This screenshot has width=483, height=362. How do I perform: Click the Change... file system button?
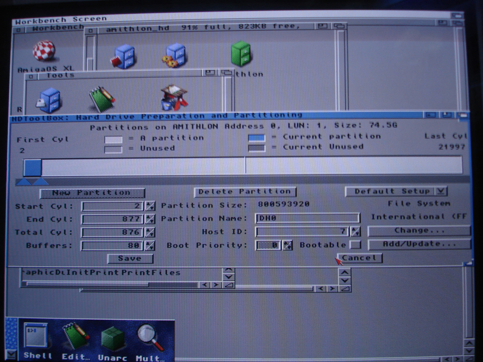419,230
